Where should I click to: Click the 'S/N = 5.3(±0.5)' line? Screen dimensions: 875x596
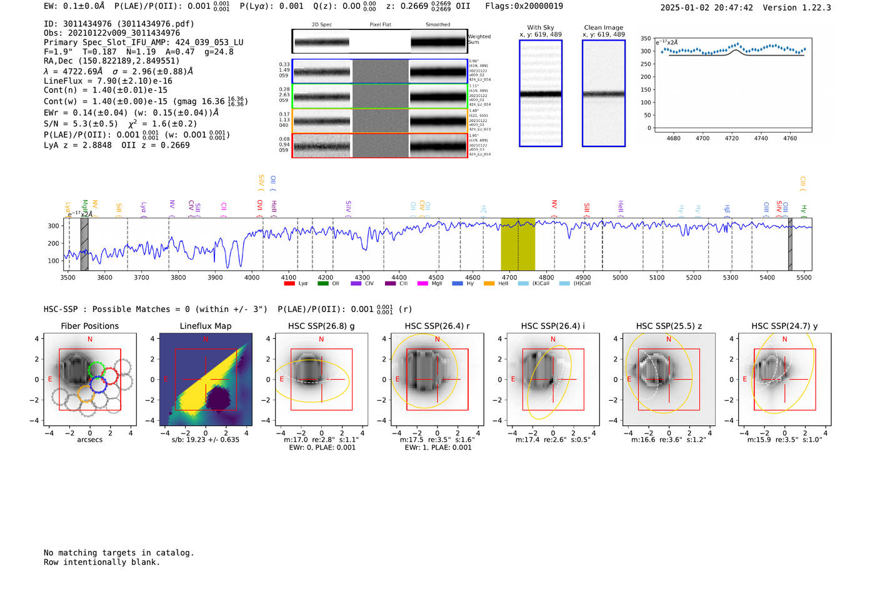[x=121, y=123]
